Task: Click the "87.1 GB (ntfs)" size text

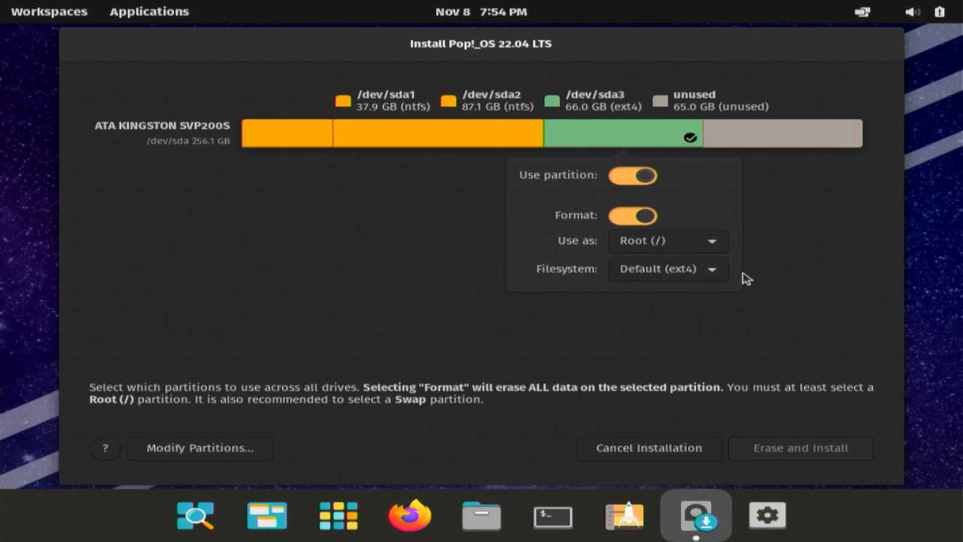Action: point(498,107)
